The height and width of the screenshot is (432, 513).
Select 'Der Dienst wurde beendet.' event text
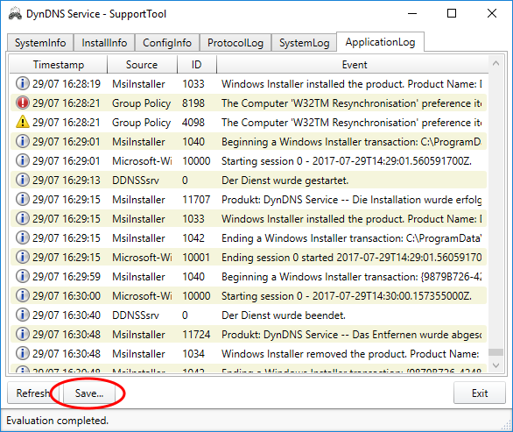coord(284,315)
